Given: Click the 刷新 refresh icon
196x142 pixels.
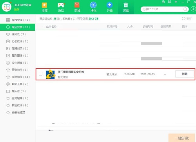Looking at the screenshot, I should click(x=183, y=19).
